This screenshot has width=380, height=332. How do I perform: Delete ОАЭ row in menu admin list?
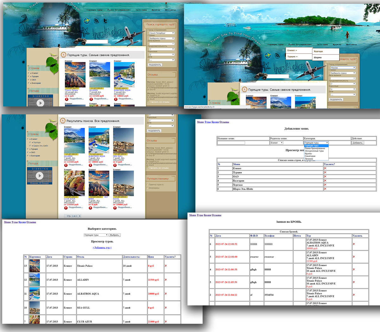click(x=325, y=176)
